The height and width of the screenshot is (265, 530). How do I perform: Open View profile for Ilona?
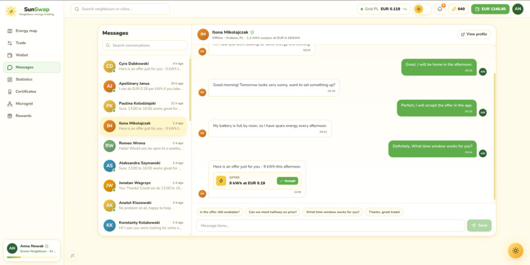click(x=474, y=34)
